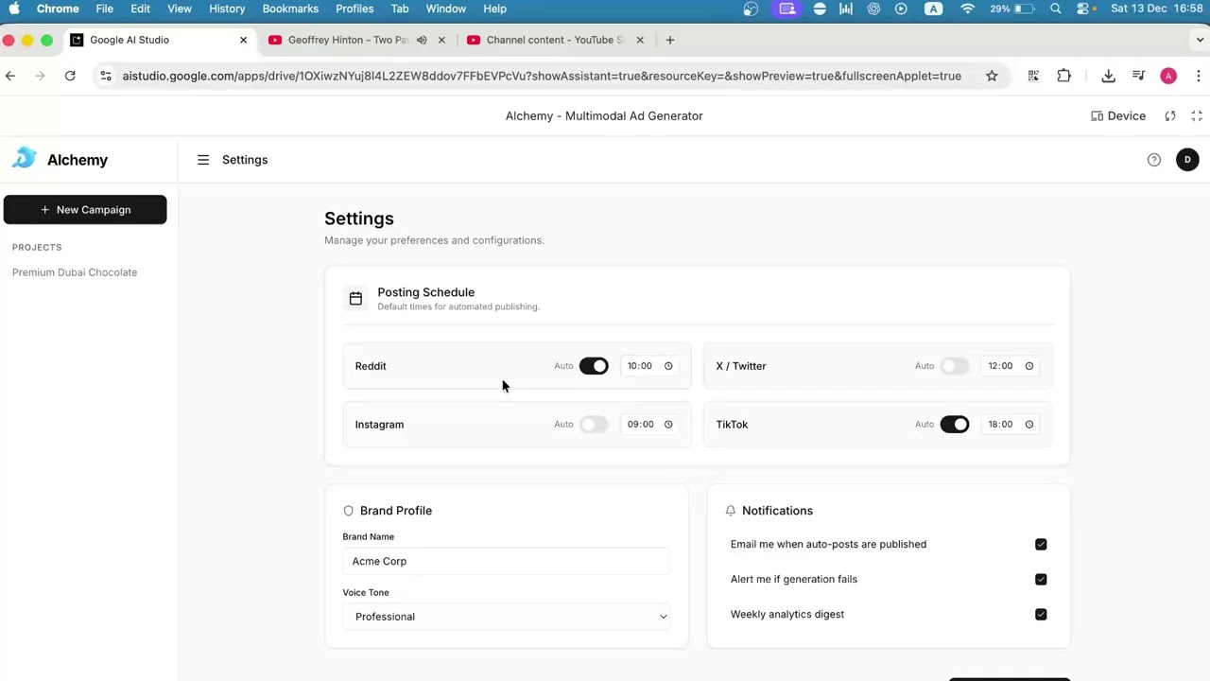Edit the Reddit 10:00 time field
This screenshot has height=681, width=1210.
coord(649,366)
